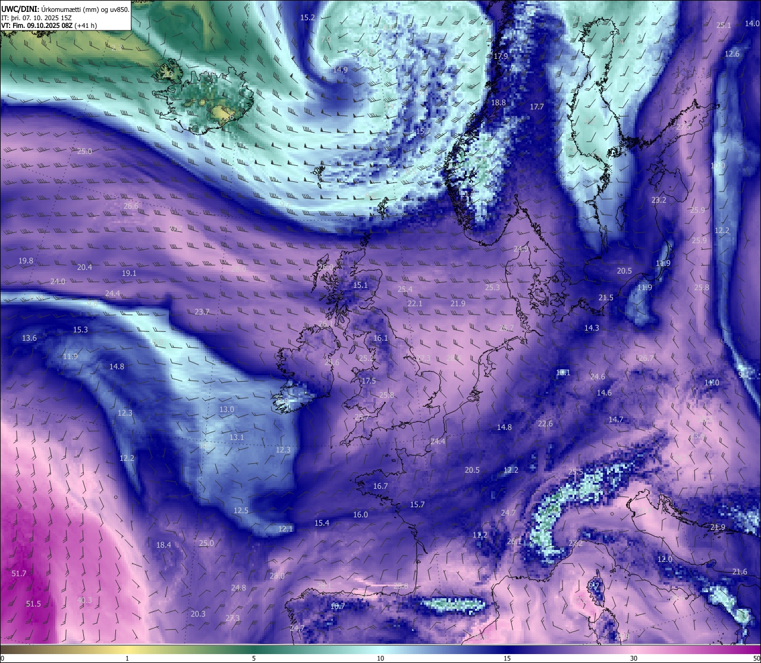Click the 51.5 value on the map
Viewport: 761px width, 663px height.
point(33,604)
